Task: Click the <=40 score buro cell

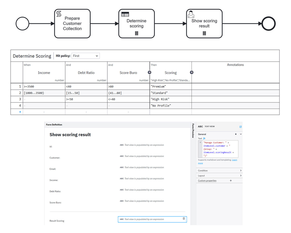Action: (x=128, y=99)
